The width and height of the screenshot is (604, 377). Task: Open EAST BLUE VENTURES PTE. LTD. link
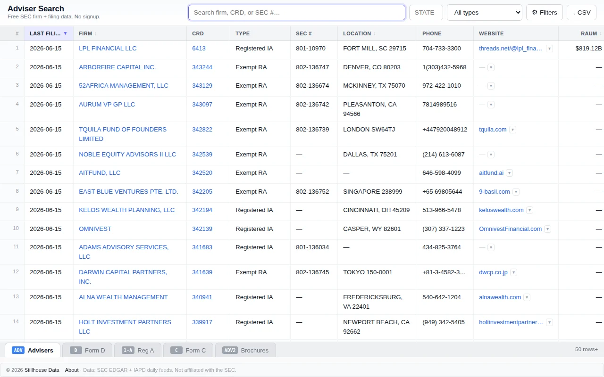pos(128,192)
